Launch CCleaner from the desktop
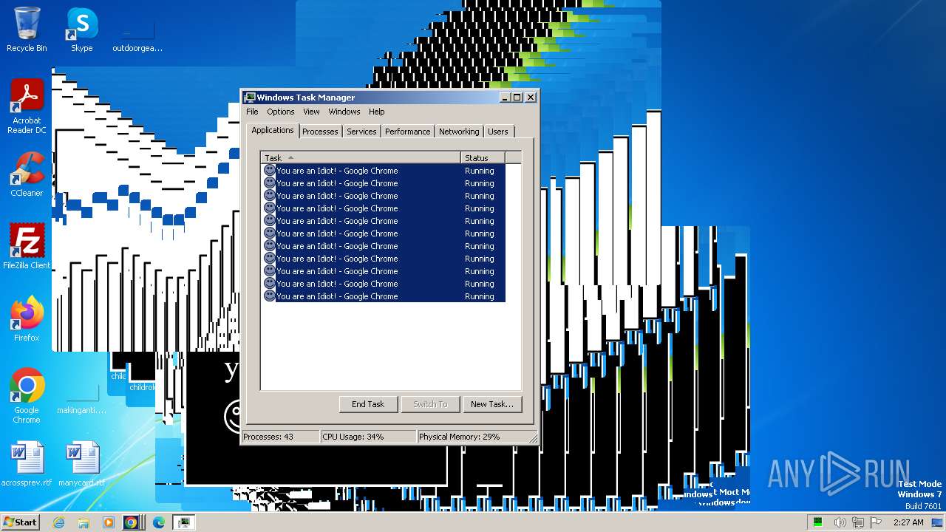 coord(27,174)
